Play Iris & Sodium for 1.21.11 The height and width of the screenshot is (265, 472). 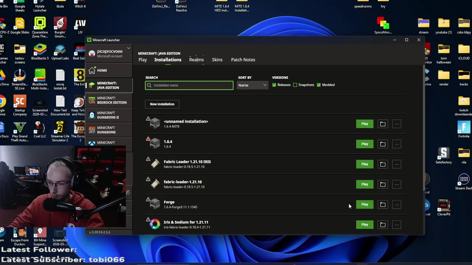click(x=365, y=225)
